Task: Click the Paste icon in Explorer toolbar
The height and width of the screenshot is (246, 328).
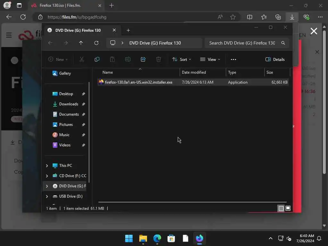Action: pyautogui.click(x=112, y=59)
